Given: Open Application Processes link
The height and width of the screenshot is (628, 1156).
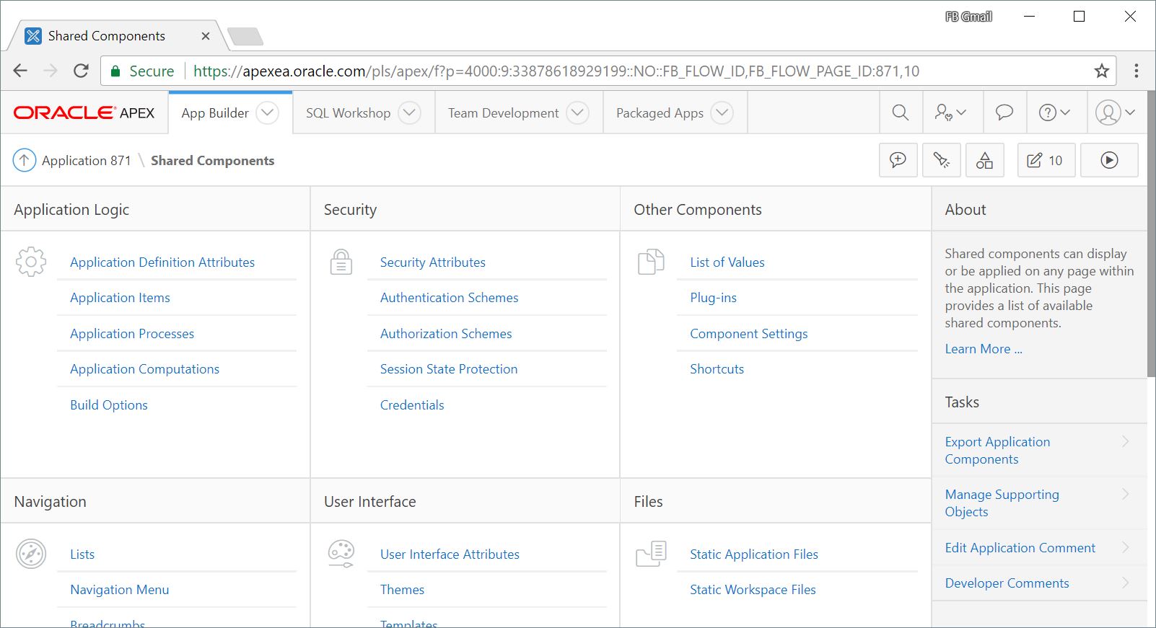Looking at the screenshot, I should pyautogui.click(x=132, y=334).
